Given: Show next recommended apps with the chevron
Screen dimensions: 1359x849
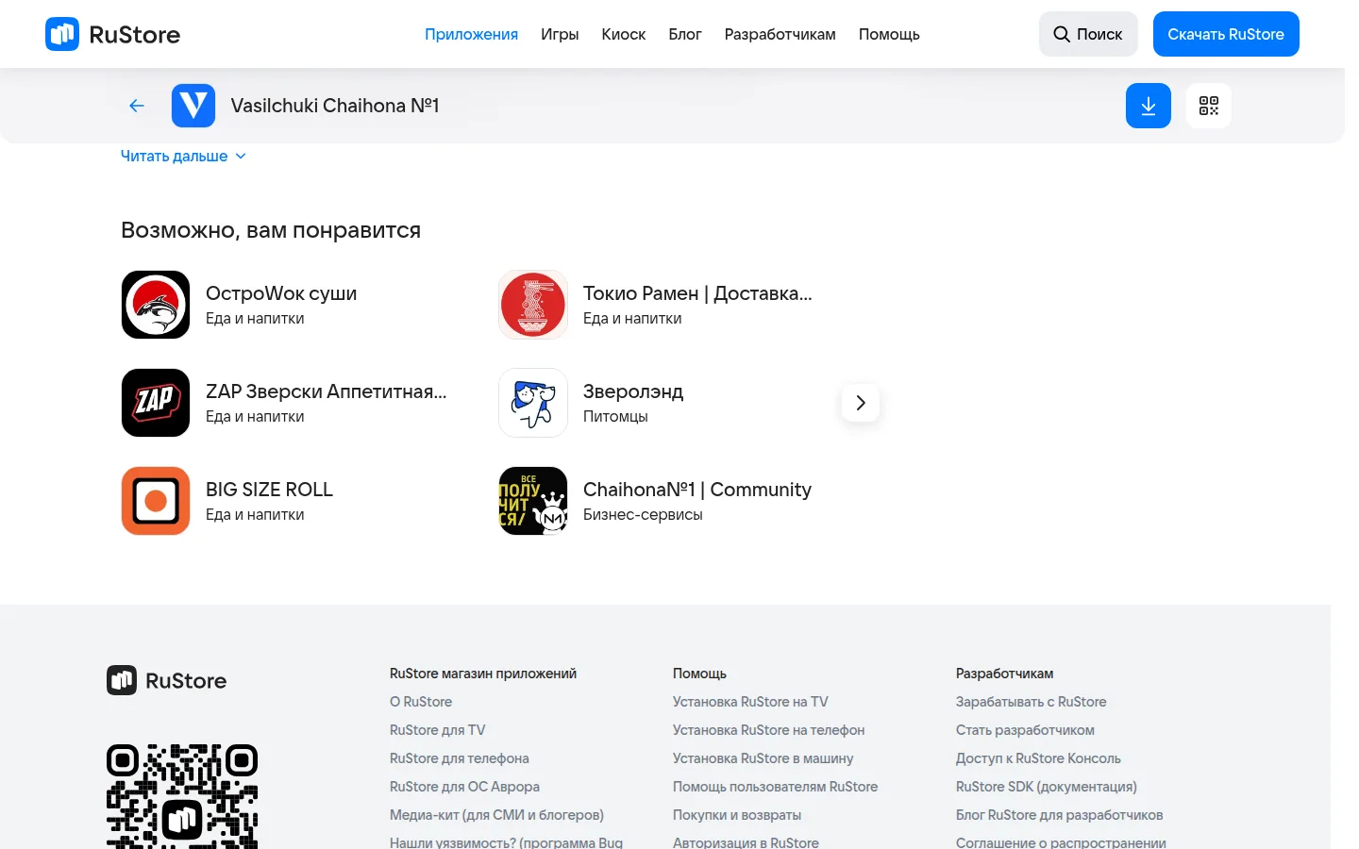Looking at the screenshot, I should point(861,403).
